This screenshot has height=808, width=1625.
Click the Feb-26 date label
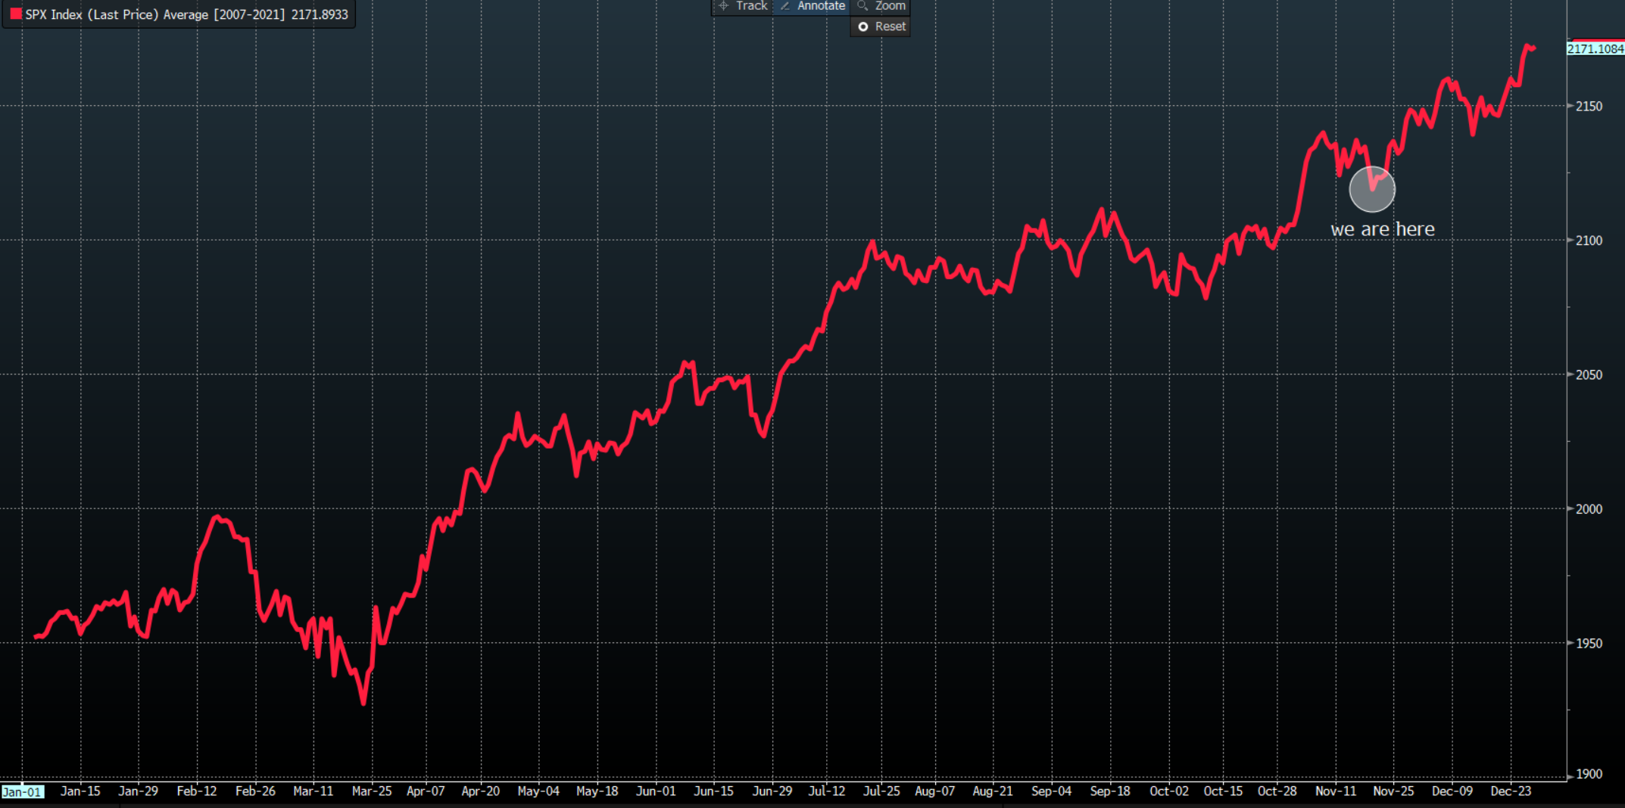click(255, 791)
